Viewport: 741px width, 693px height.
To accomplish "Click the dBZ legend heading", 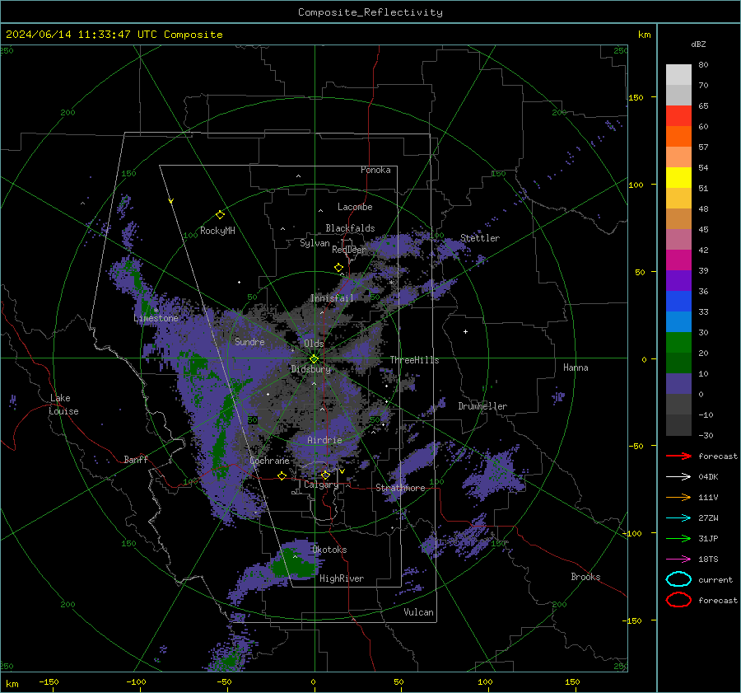I will [x=698, y=44].
